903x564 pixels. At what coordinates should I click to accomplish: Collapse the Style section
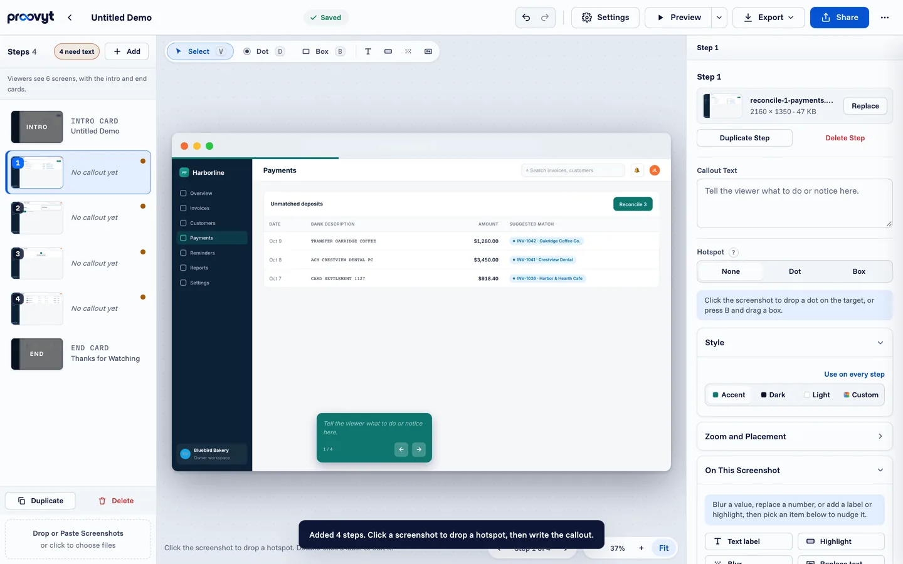795,343
